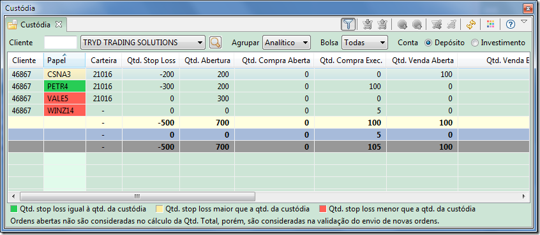Refresh custody with yellow arrows icon
Image resolution: width=540 pixels, height=235 pixels.
pos(471,24)
